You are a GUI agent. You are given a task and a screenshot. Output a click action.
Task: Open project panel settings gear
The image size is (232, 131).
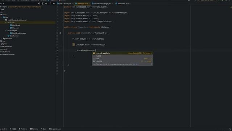pos(50,4)
